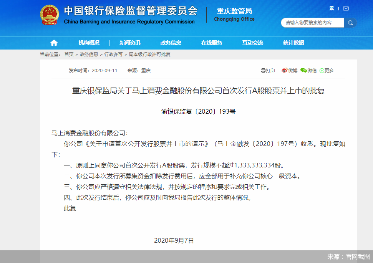Click 政务信息 breadcrumb link
Image resolution: width=373 pixels, height=263 pixels.
tap(89, 55)
